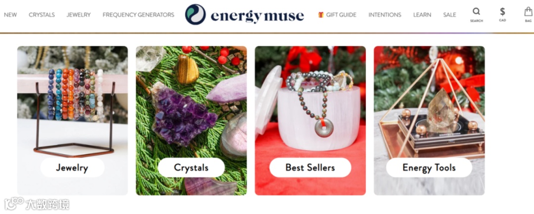Open the NEW menu item

[x=10, y=15]
